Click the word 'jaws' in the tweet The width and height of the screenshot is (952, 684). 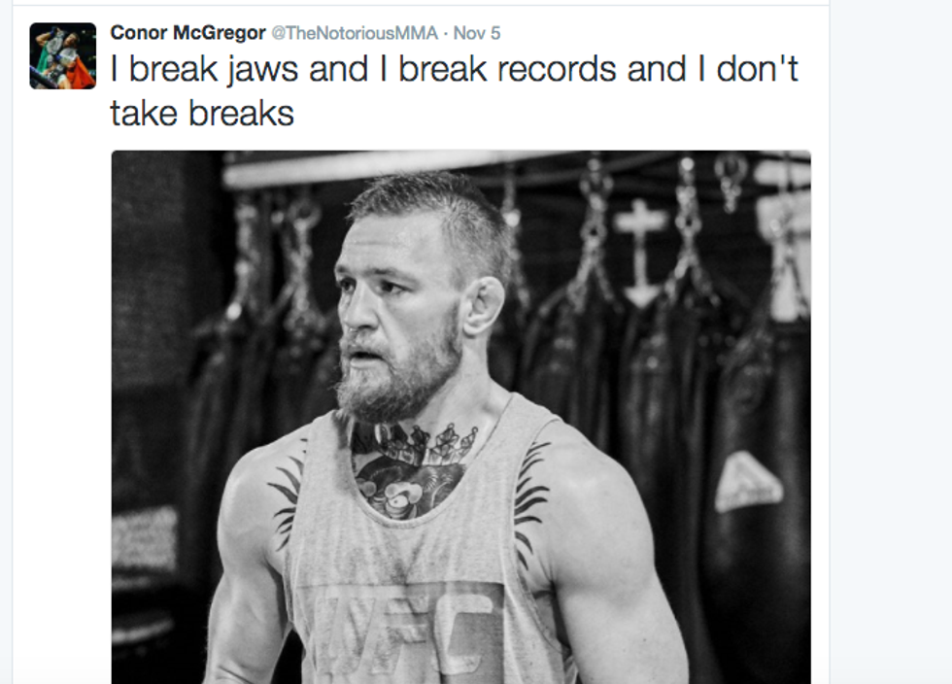click(263, 71)
